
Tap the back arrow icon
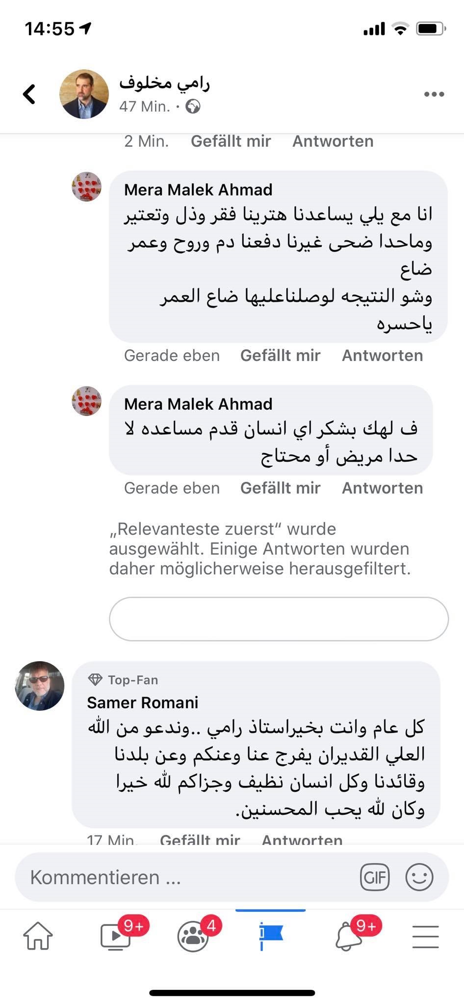pyautogui.click(x=29, y=94)
